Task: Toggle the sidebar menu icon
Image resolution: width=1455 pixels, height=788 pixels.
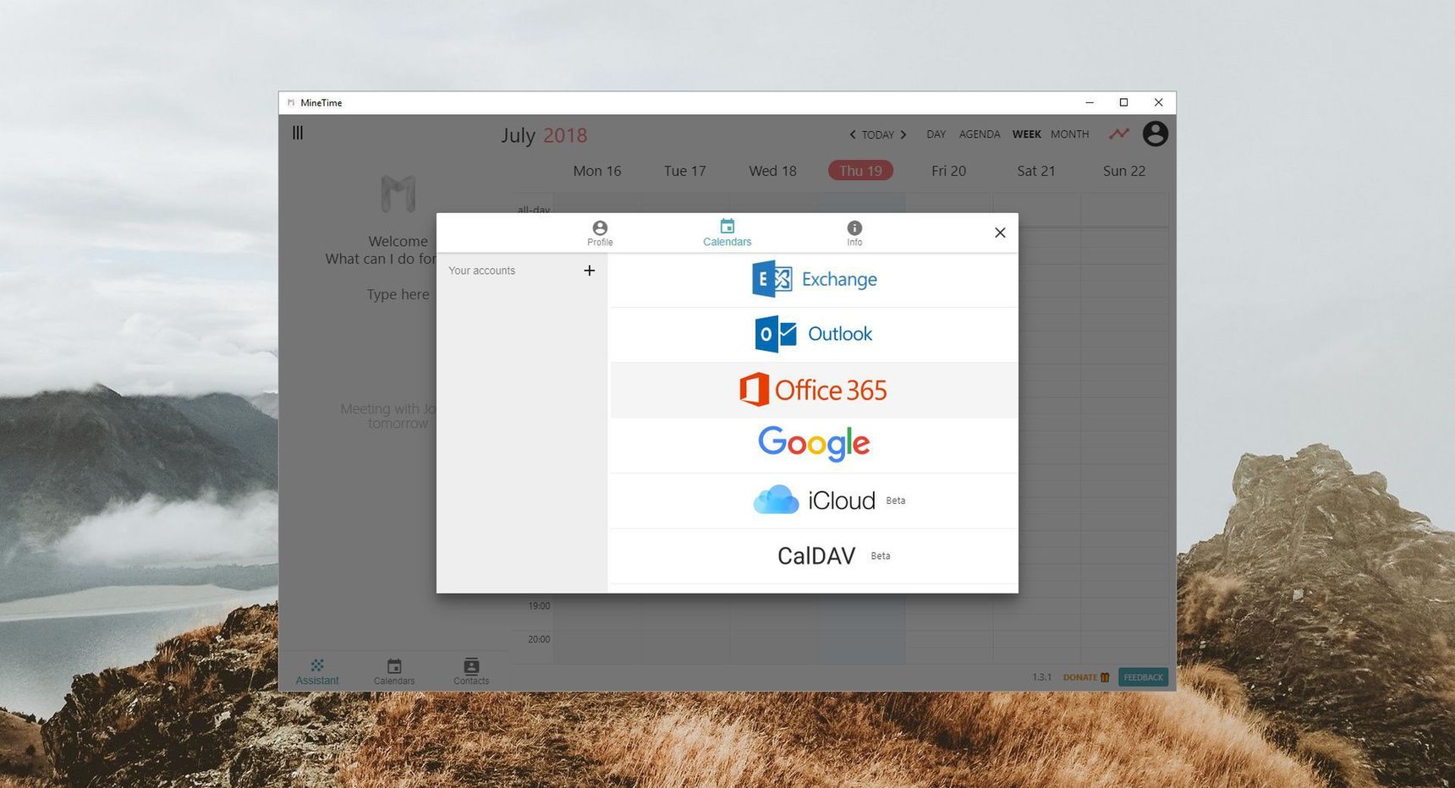Action: pos(298,133)
